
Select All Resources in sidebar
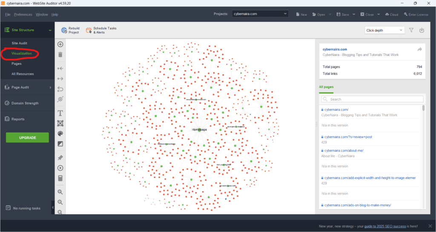23,74
